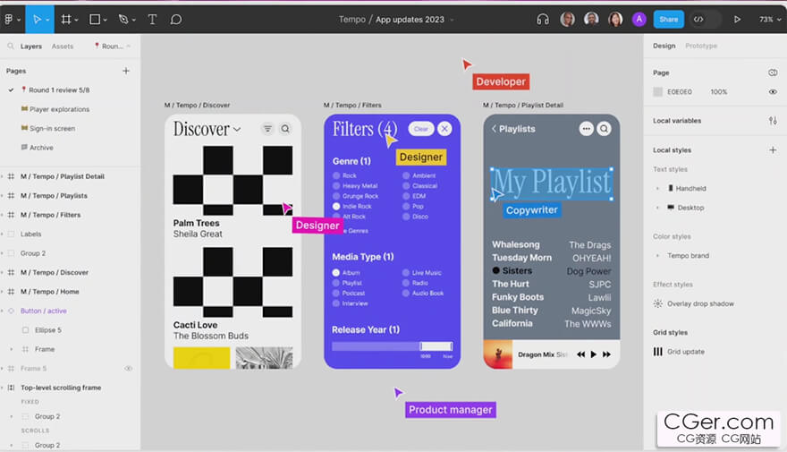Open the 73% zoom dropdown

click(770, 19)
